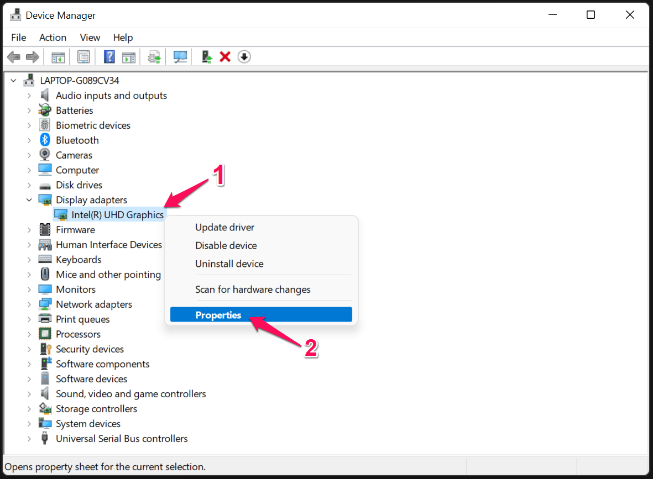The width and height of the screenshot is (653, 479).
Task: Collapse the LAPTOP-G089CV34 root node
Action: (14, 81)
